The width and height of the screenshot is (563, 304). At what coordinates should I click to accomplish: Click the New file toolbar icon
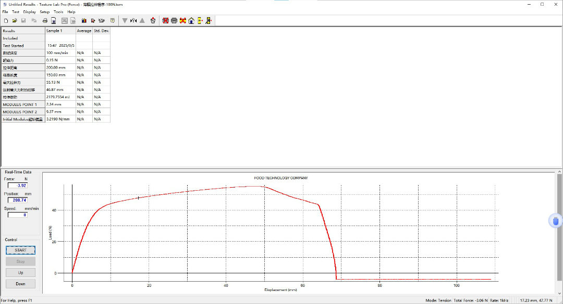click(x=6, y=21)
